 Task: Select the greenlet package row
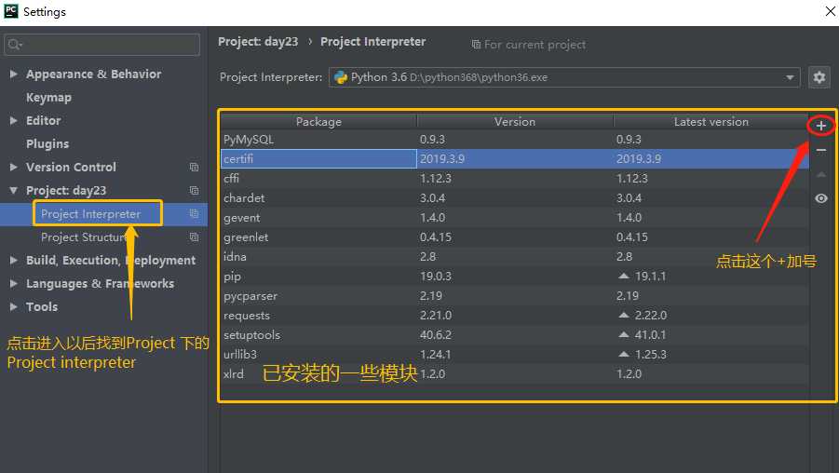(x=515, y=237)
